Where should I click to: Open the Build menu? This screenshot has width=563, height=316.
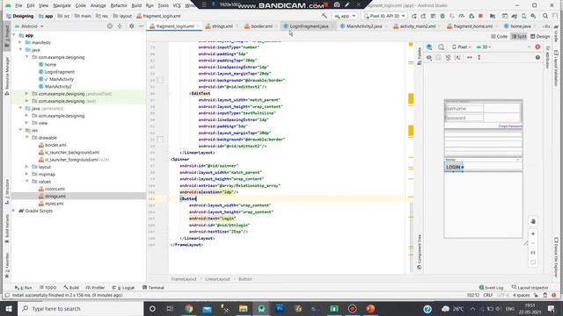point(136,5)
